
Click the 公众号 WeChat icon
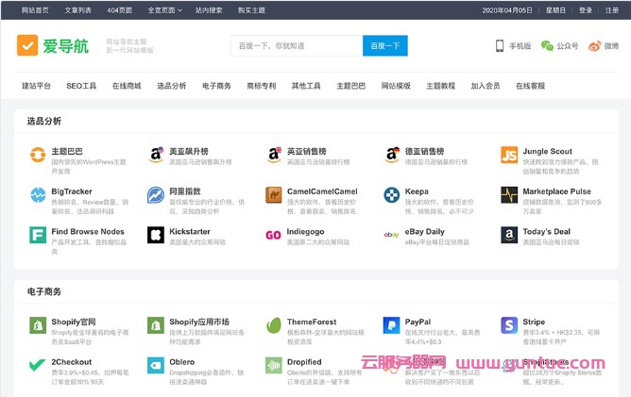[547, 45]
